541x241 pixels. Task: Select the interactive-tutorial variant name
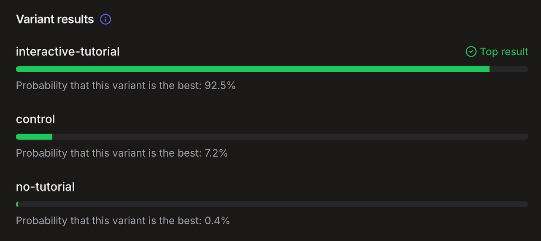pos(68,52)
